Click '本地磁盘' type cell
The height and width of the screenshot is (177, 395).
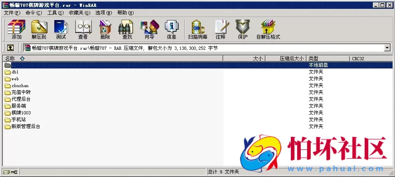point(319,65)
